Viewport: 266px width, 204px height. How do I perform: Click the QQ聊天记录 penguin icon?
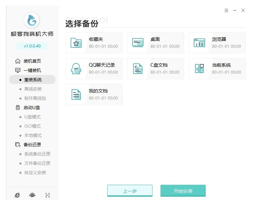[x=76, y=69]
